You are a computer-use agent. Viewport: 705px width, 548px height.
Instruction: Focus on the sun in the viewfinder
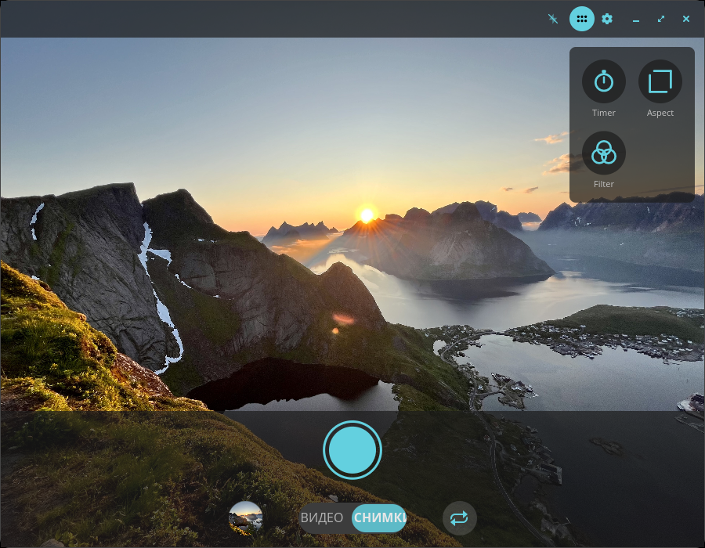367,215
